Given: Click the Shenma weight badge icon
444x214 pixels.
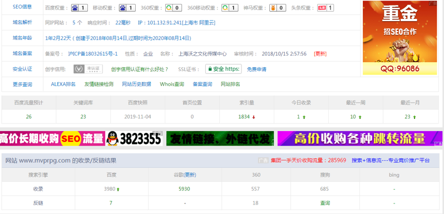Looking at the screenshot, I should pos(278,8).
